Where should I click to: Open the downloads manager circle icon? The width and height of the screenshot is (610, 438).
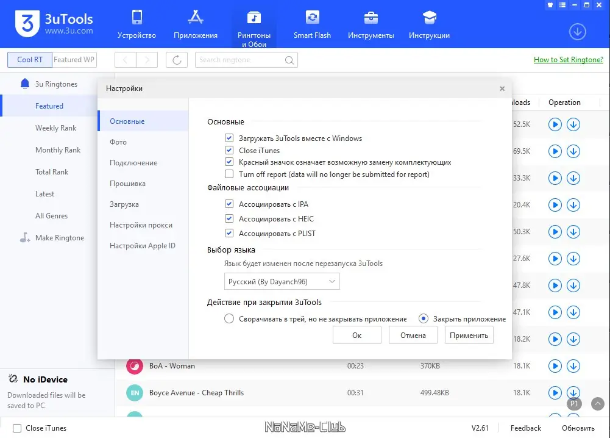pos(577,32)
